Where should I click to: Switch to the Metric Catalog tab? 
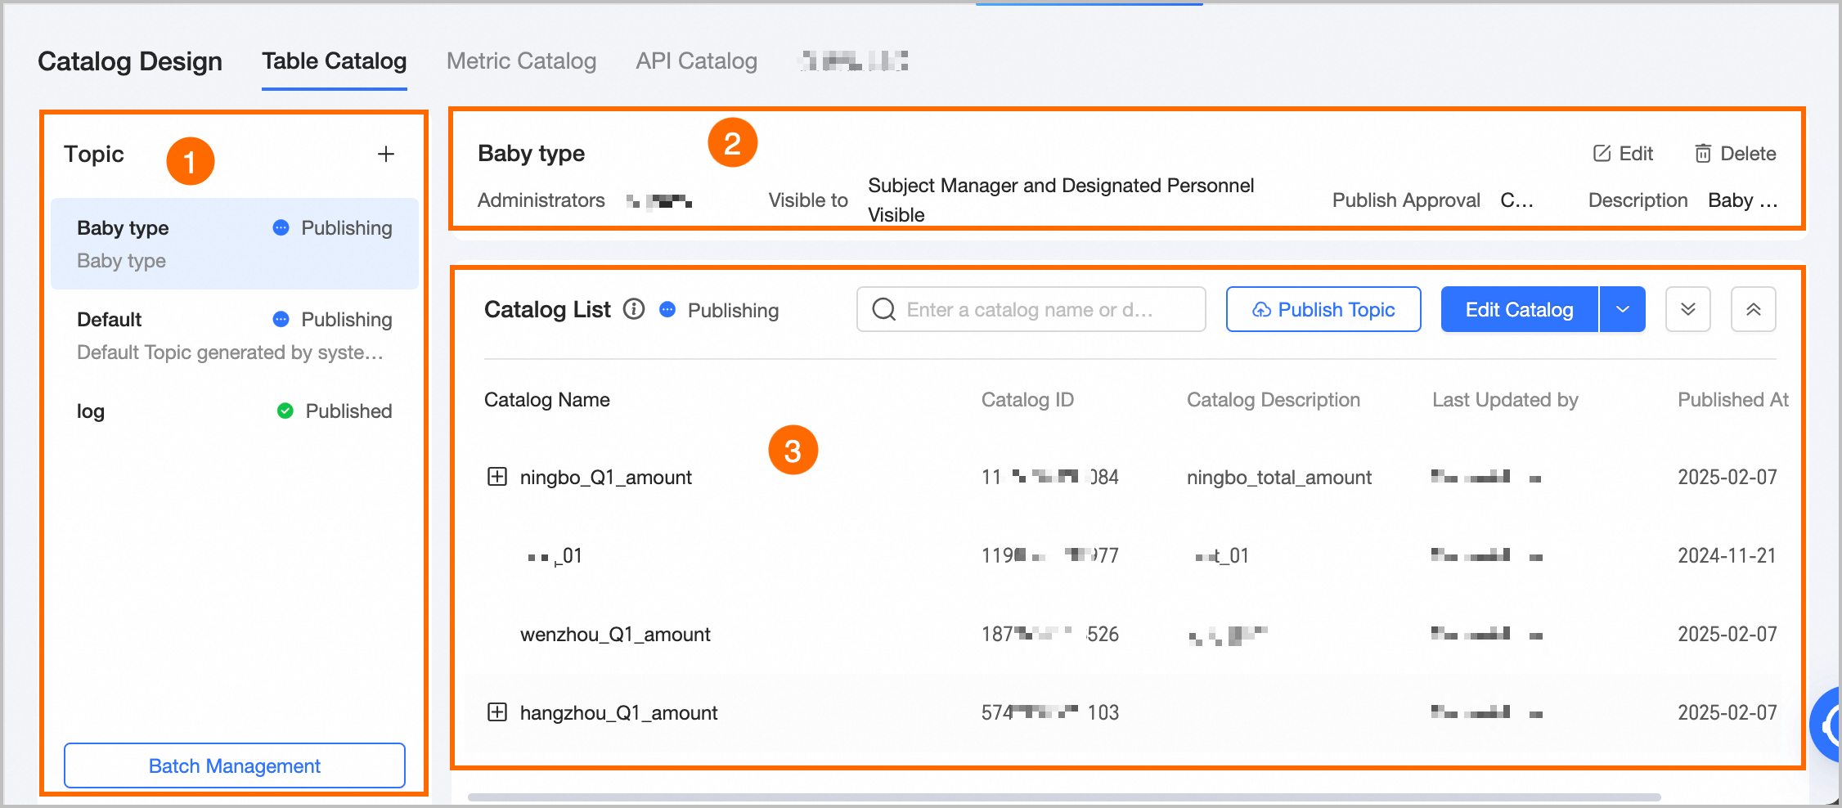pos(521,61)
